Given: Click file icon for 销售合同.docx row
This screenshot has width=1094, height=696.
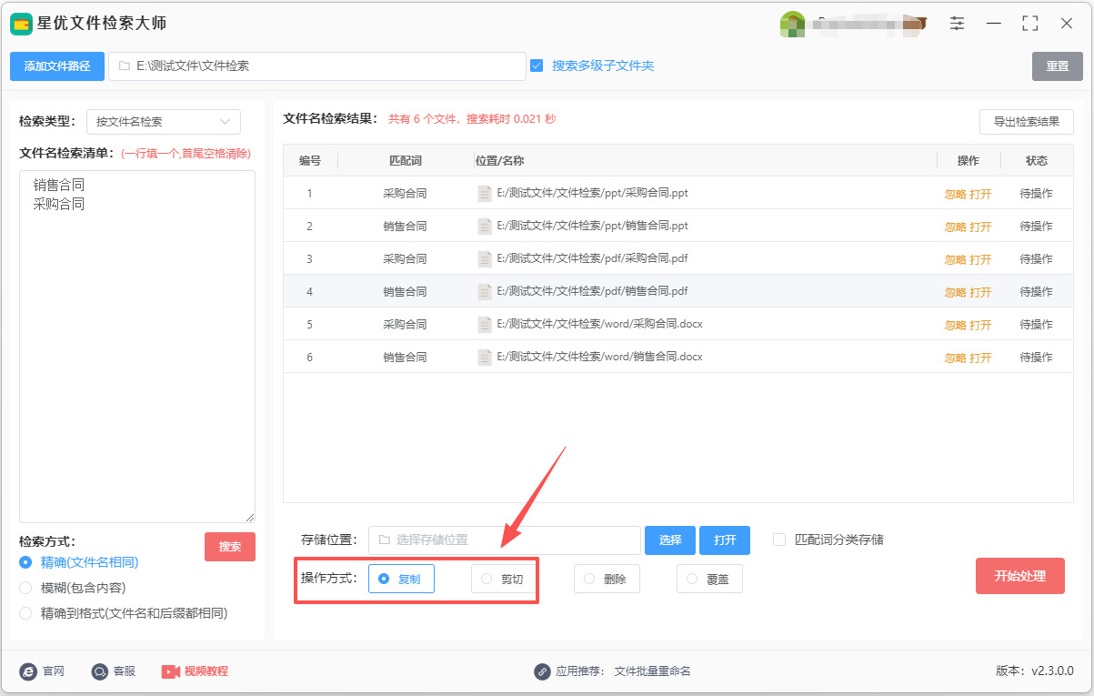Looking at the screenshot, I should point(485,357).
